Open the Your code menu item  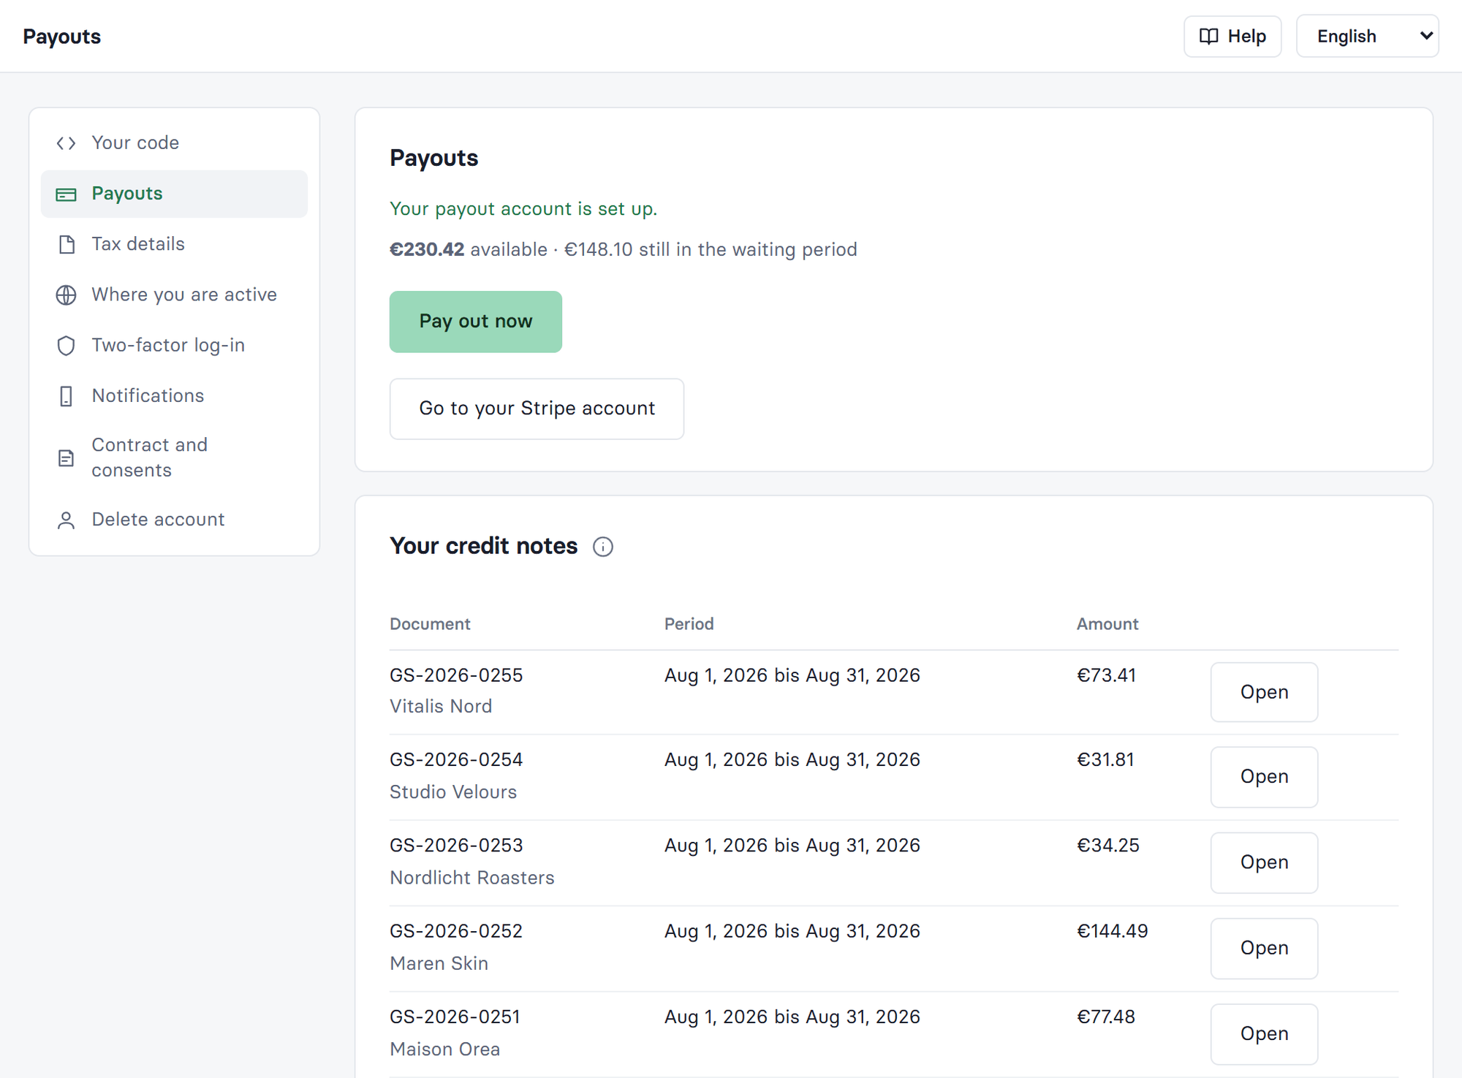pyautogui.click(x=174, y=143)
